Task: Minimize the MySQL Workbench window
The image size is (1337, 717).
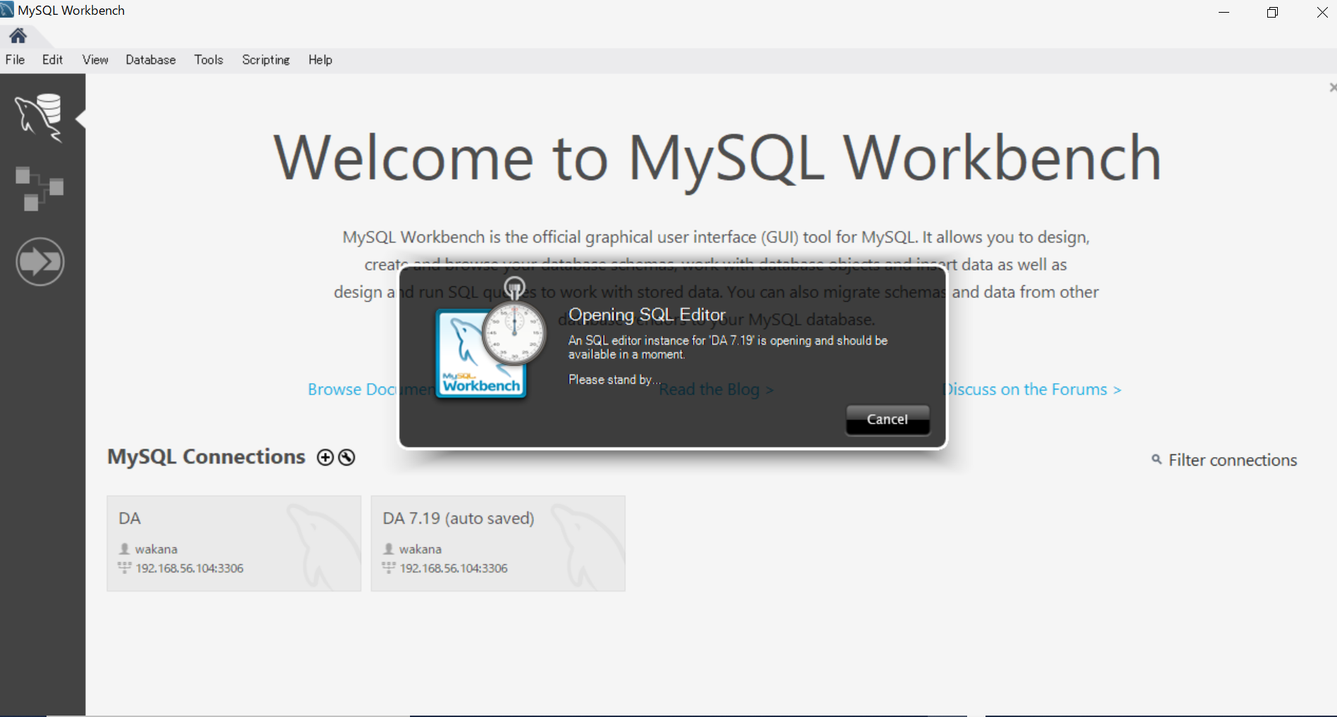Action: [1224, 12]
